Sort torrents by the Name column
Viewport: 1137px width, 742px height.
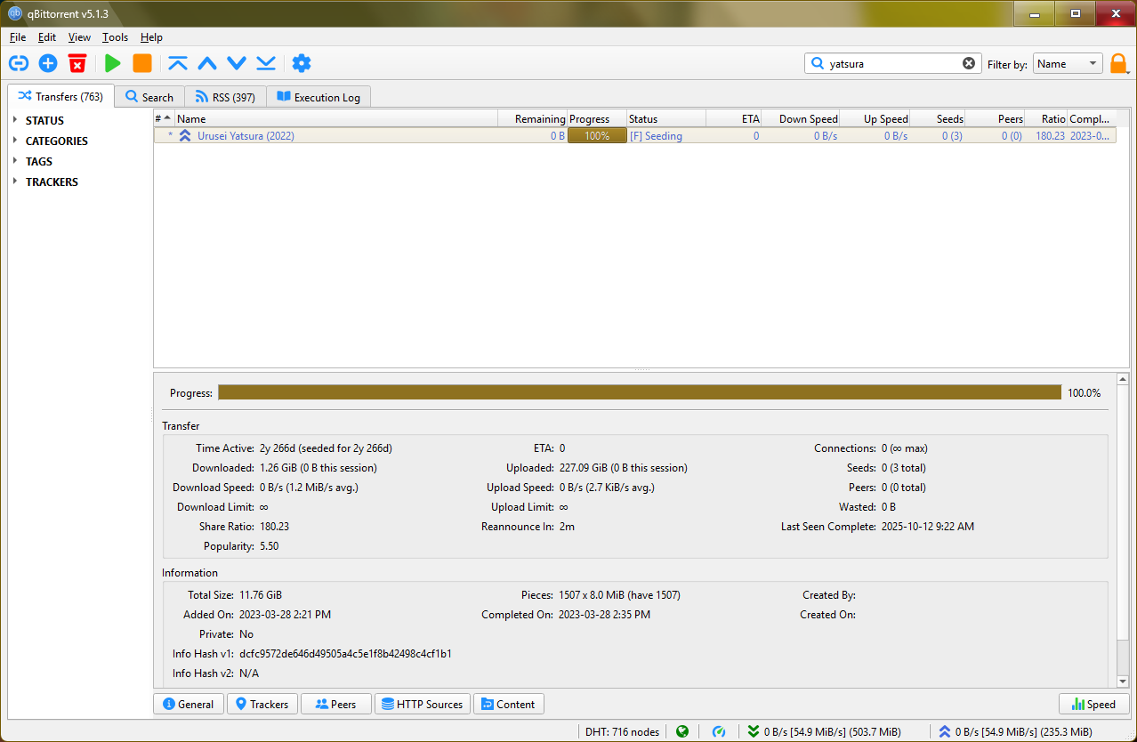(335, 118)
